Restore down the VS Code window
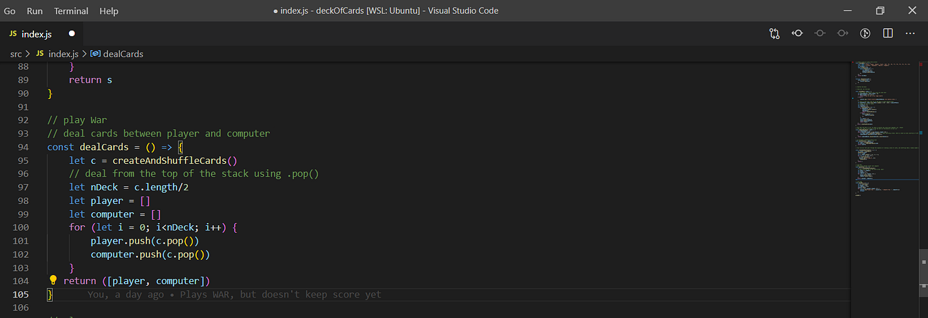The width and height of the screenshot is (928, 318). click(x=880, y=11)
